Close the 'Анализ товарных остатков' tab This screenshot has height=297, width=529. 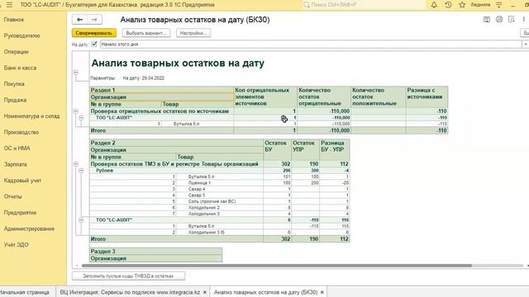click(322, 292)
